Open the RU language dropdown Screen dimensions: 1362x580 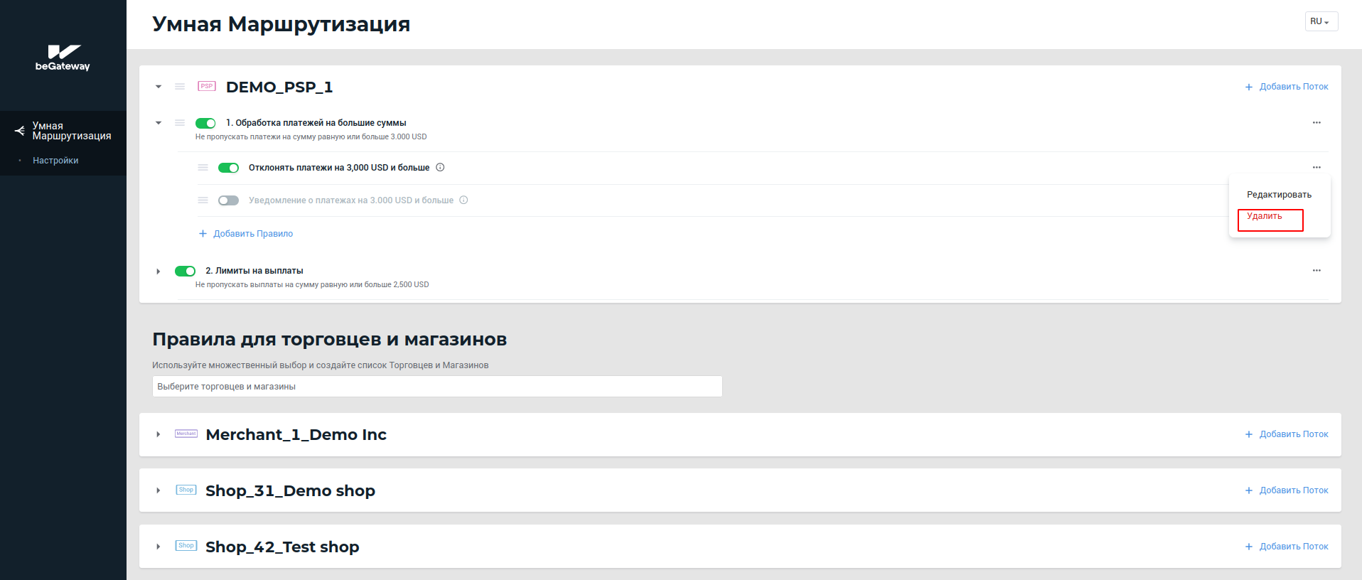coord(1320,21)
